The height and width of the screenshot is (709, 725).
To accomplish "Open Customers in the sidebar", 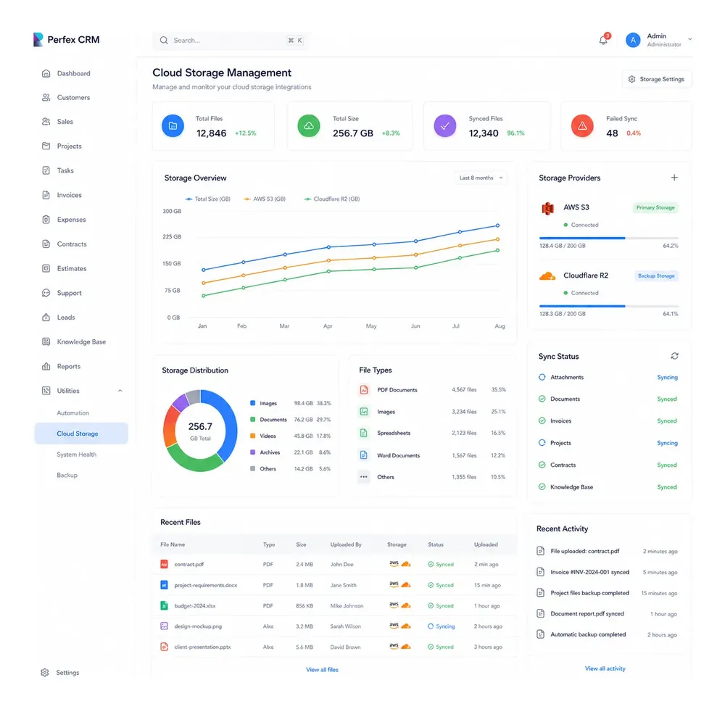I will tap(73, 98).
